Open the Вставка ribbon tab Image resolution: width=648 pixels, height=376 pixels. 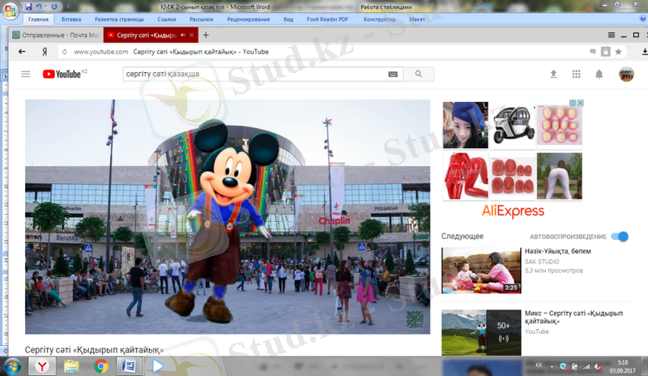71,18
